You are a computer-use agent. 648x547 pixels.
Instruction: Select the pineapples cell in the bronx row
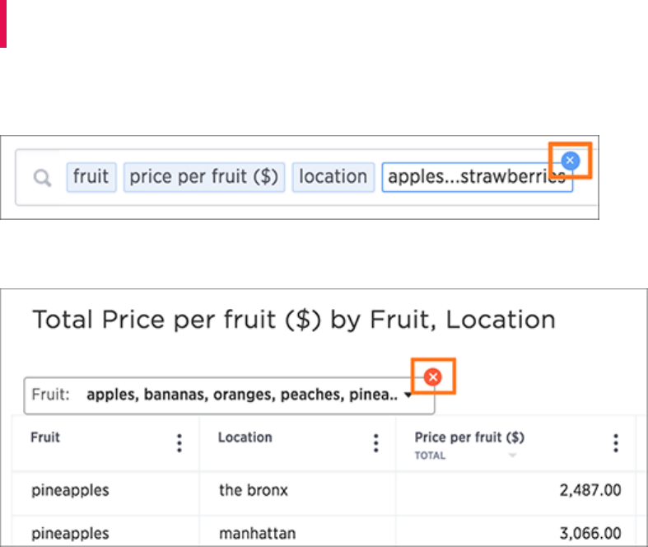tap(70, 491)
